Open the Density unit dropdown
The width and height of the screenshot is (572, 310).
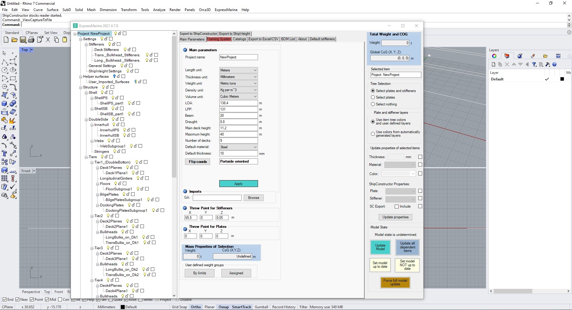tap(238, 90)
